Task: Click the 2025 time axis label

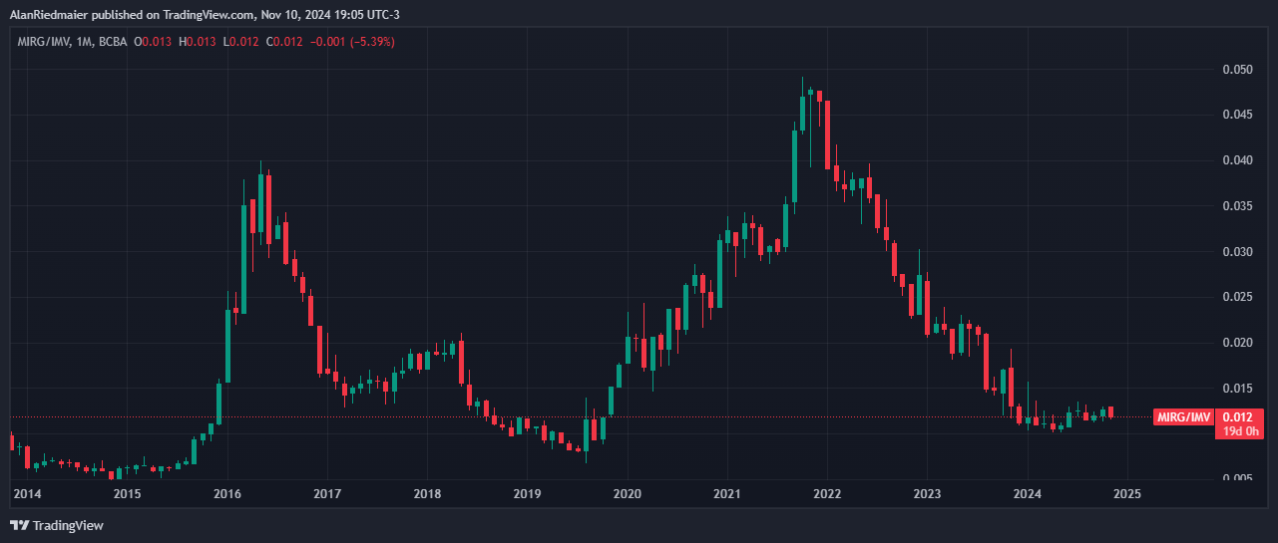Action: tap(1126, 493)
